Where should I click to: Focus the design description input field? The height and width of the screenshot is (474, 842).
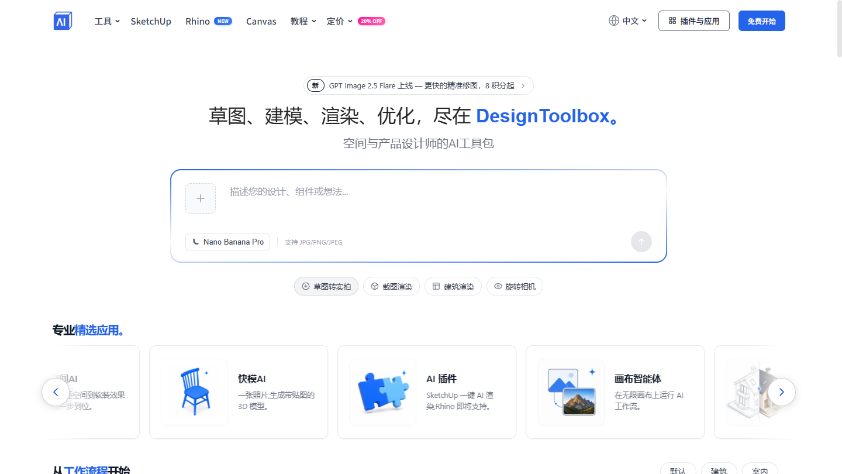[x=441, y=198]
